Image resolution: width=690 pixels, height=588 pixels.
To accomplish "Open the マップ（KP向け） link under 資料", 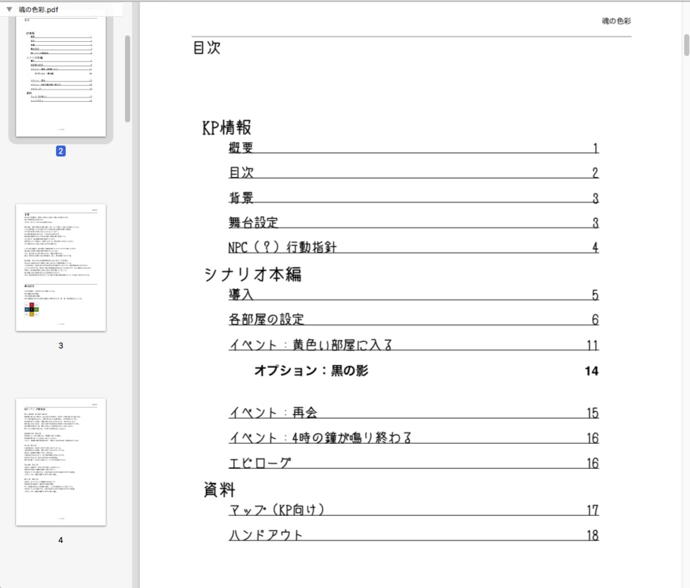I will pyautogui.click(x=276, y=510).
